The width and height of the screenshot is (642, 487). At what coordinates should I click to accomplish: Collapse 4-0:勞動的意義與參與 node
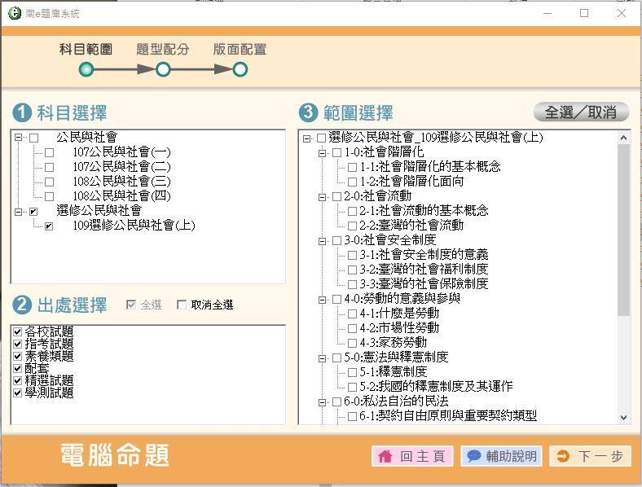click(x=323, y=300)
